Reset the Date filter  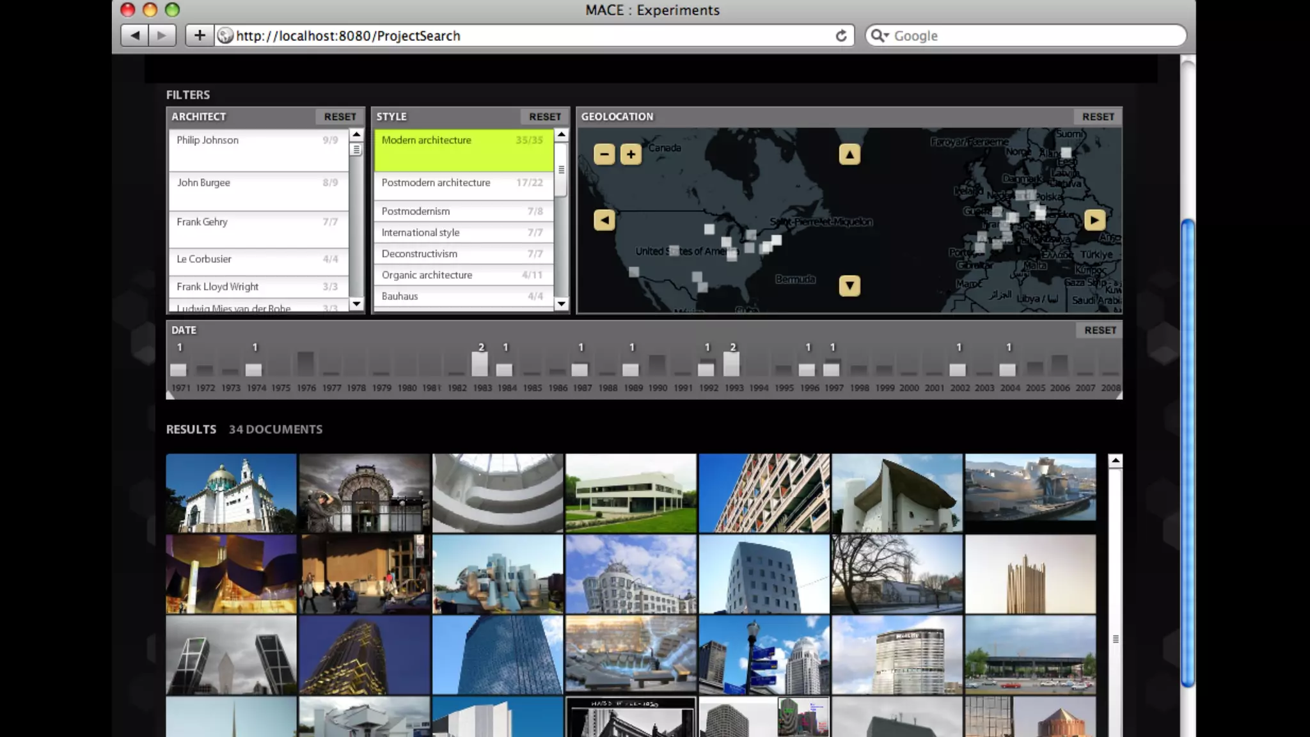pos(1100,330)
